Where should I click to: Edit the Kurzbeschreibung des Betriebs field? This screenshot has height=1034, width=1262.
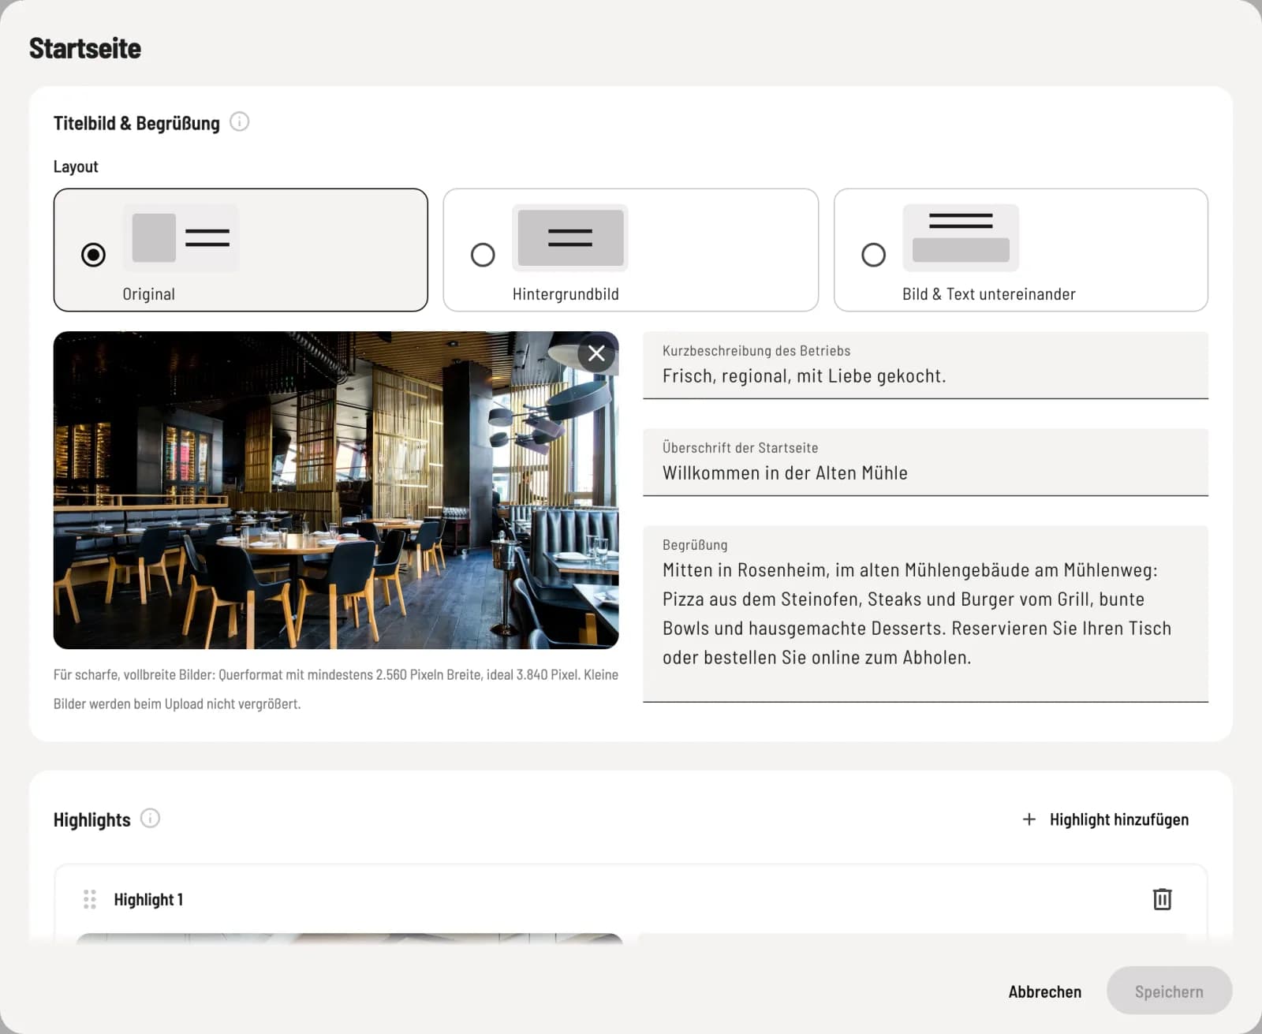925,366
